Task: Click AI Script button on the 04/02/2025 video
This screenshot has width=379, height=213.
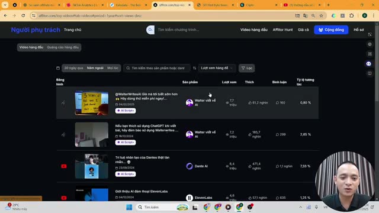Action: (x=126, y=111)
